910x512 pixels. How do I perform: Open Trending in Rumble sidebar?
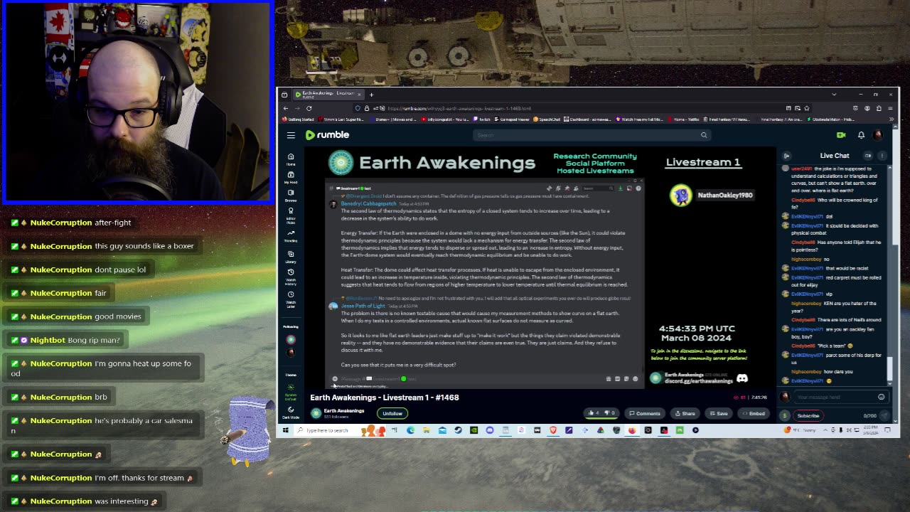(x=291, y=236)
